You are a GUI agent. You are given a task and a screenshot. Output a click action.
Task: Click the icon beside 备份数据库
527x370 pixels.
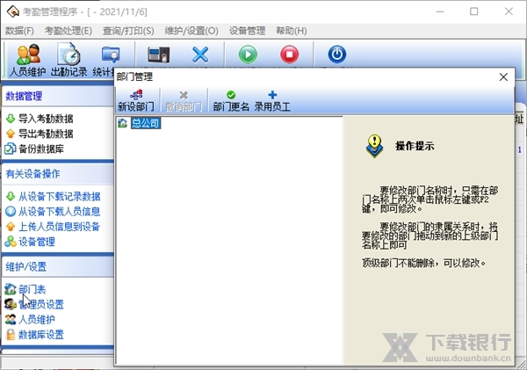click(10, 149)
